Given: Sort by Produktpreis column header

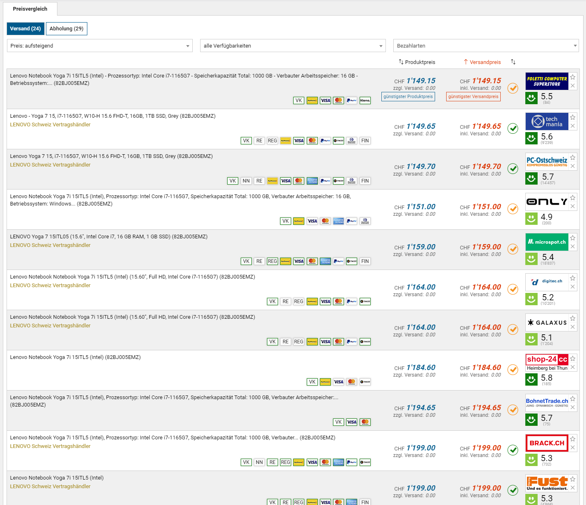Looking at the screenshot, I should (417, 62).
